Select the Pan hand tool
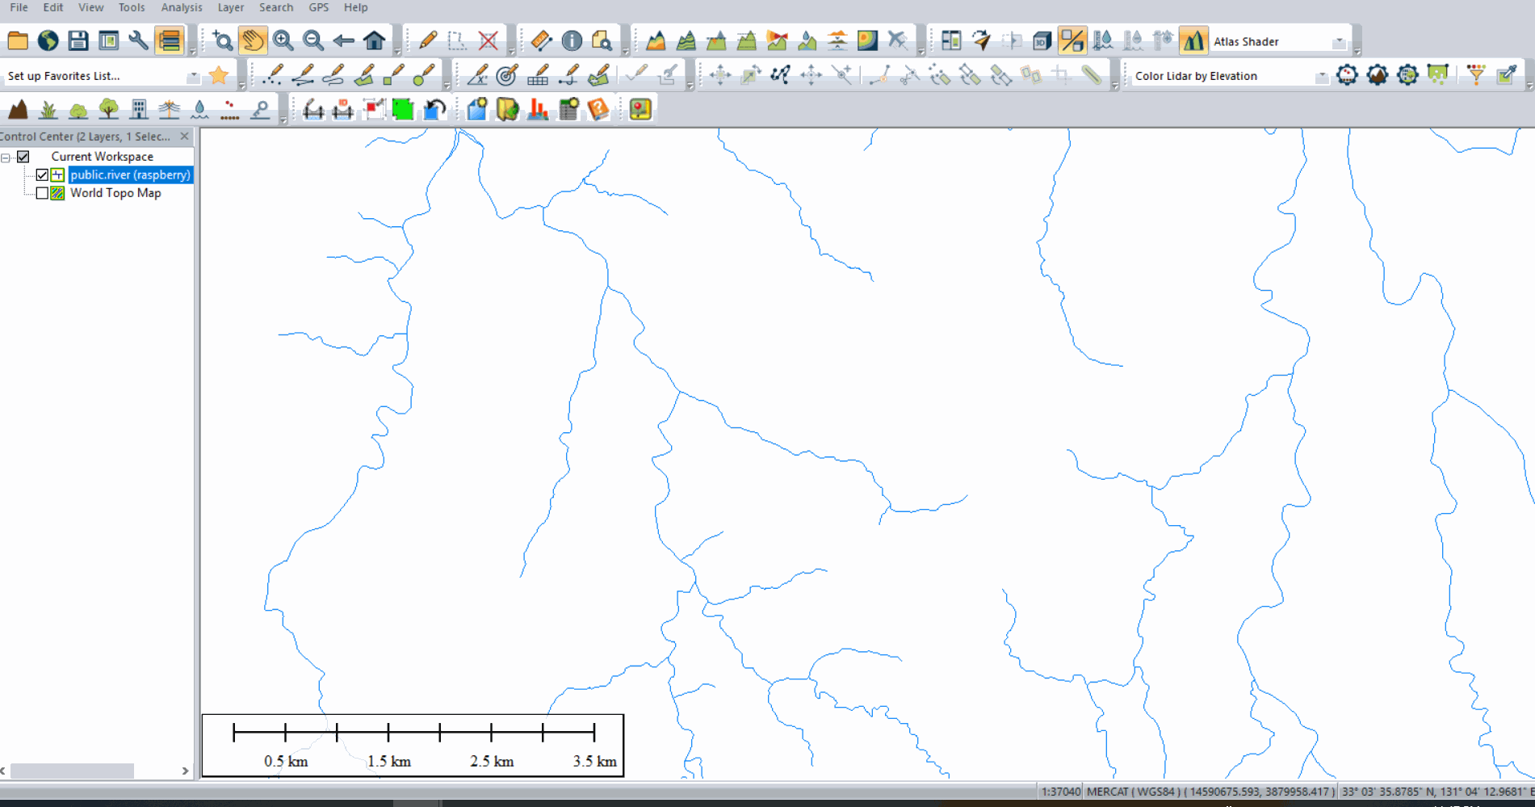The width and height of the screenshot is (1535, 807). 253,40
